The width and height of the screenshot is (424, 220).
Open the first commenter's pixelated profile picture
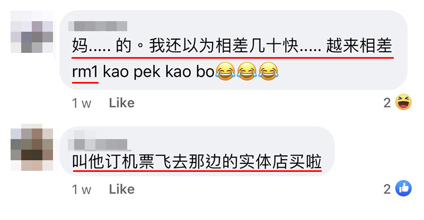[x=32, y=32]
